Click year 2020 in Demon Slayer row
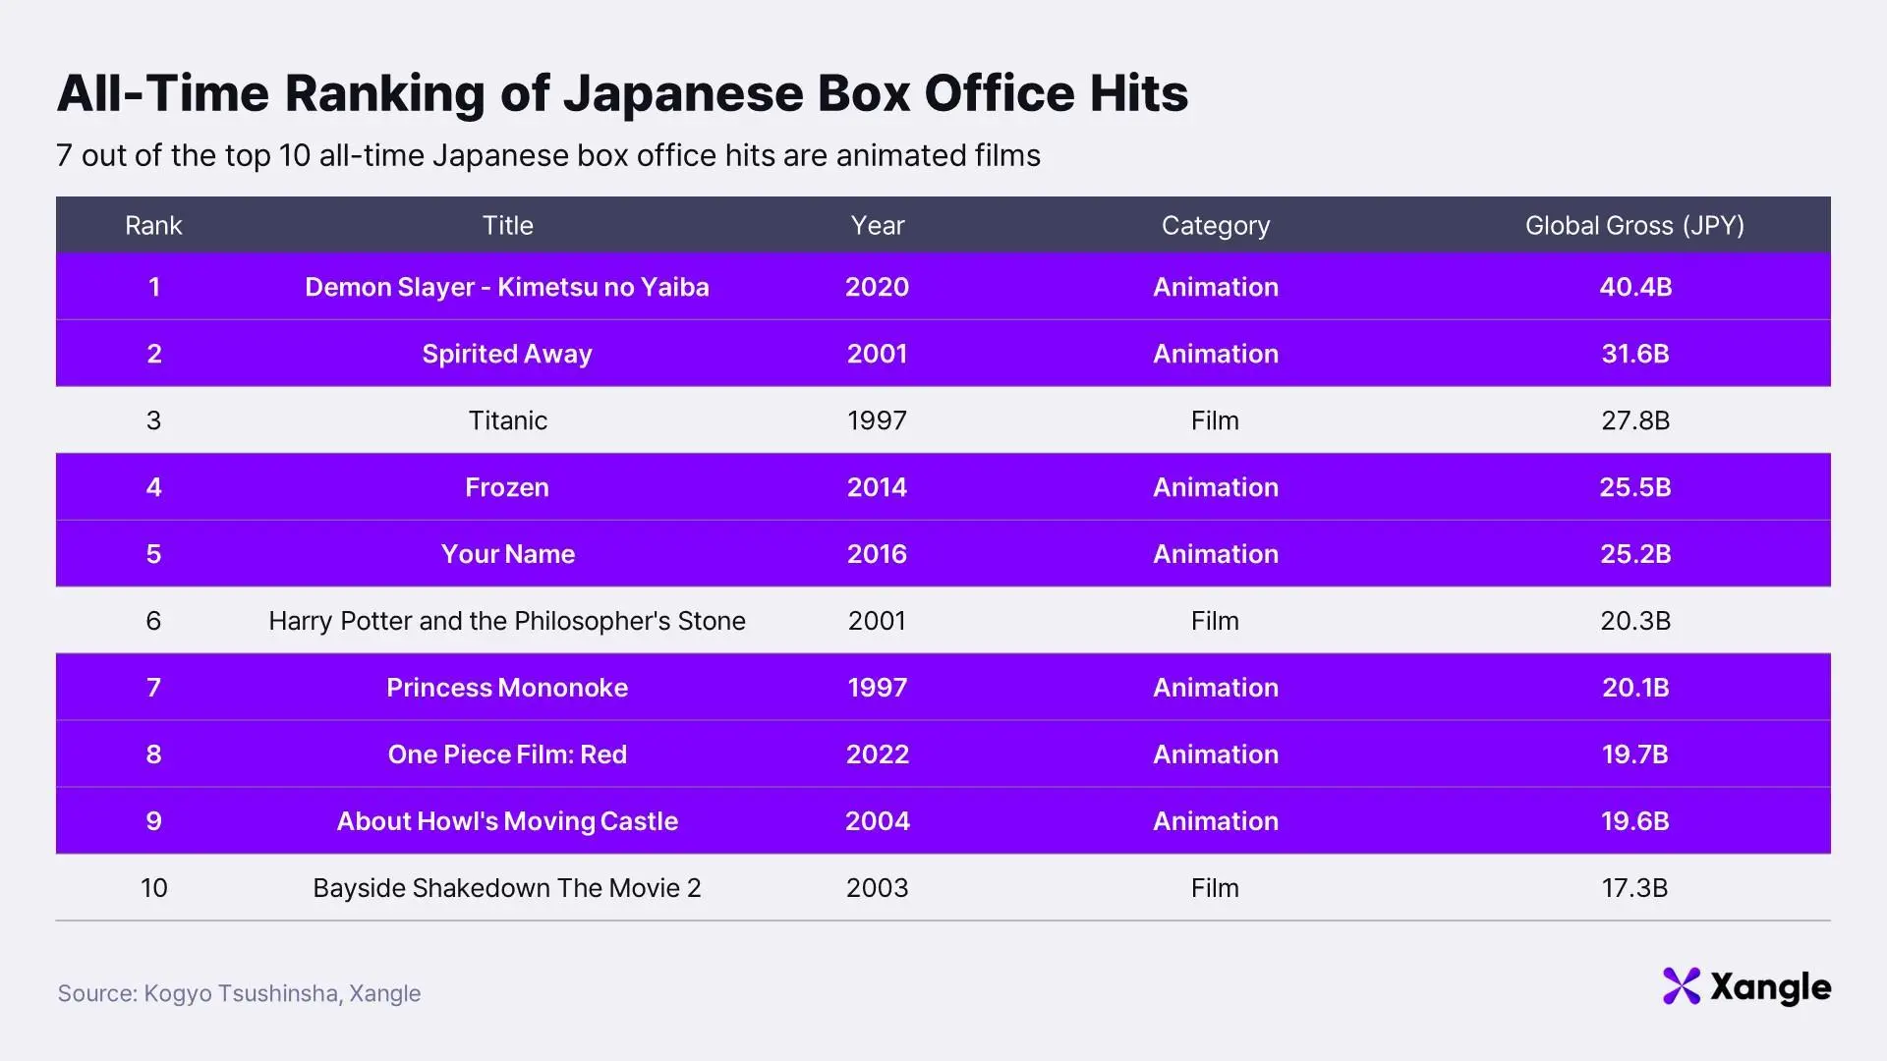Viewport: 1887px width, 1061px height. pyautogui.click(x=878, y=287)
